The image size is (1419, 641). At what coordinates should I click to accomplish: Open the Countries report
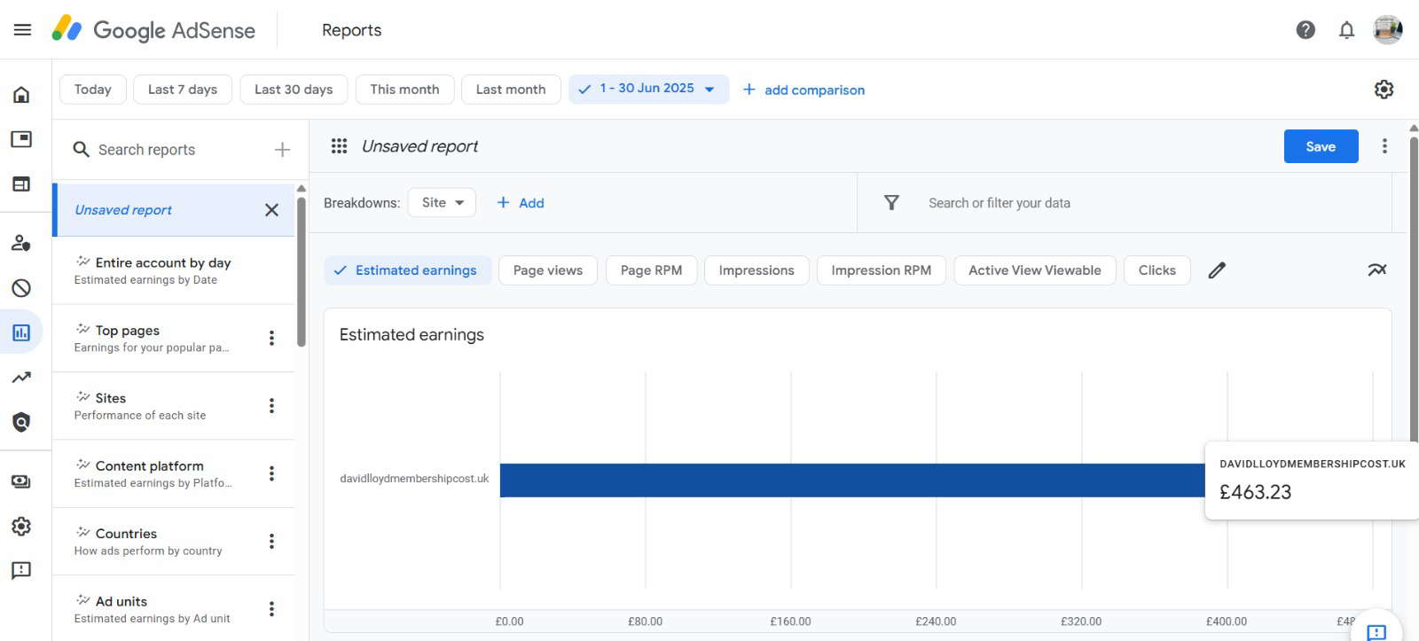(x=174, y=542)
